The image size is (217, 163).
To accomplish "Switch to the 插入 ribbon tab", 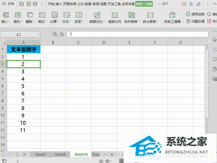I will [59, 4].
